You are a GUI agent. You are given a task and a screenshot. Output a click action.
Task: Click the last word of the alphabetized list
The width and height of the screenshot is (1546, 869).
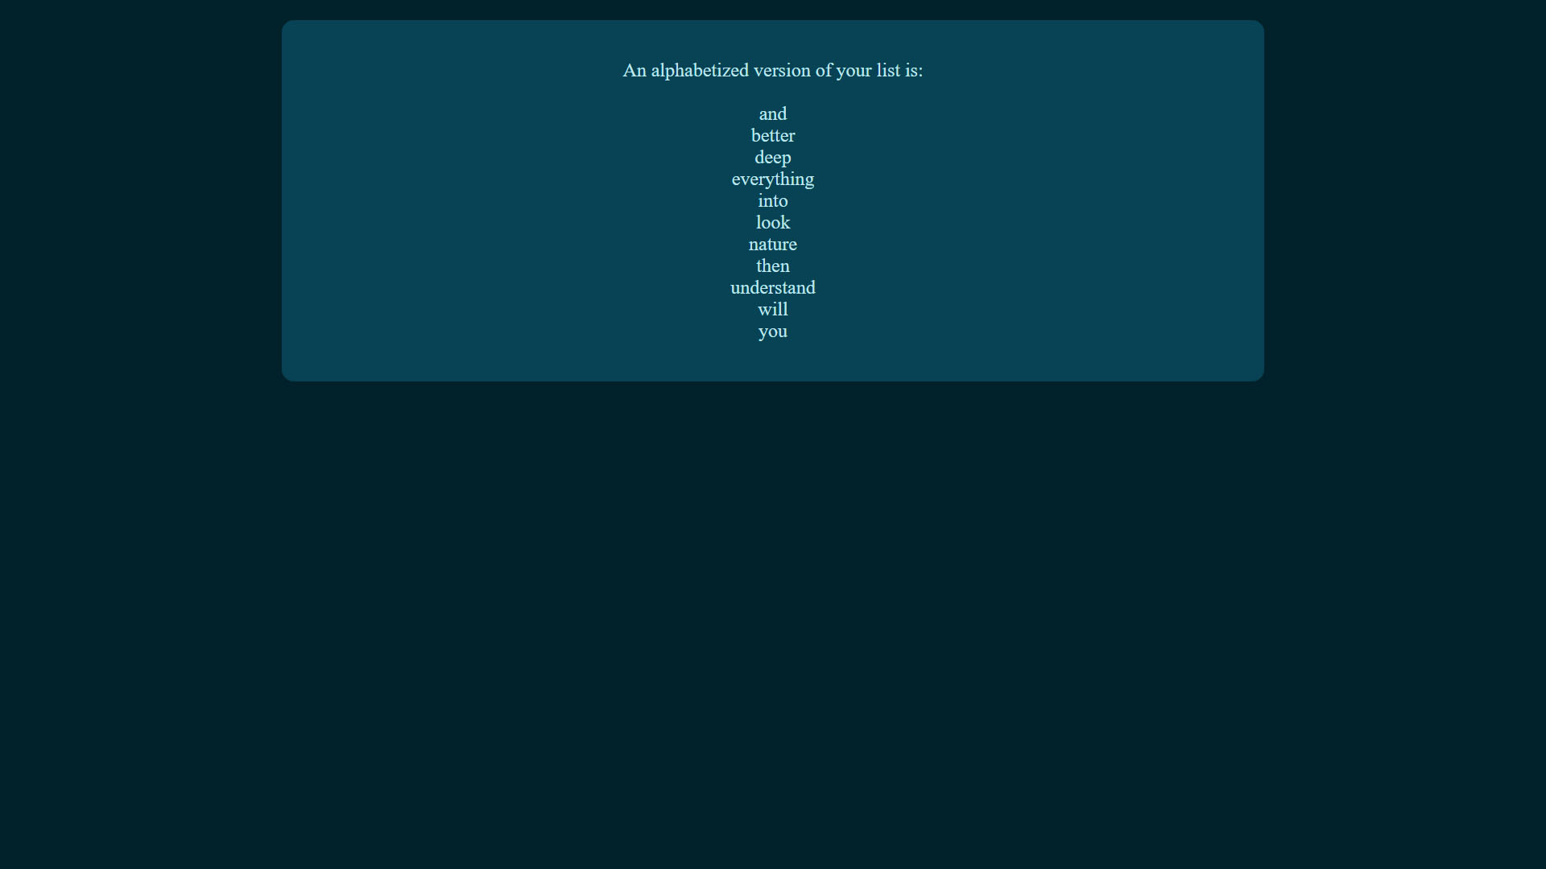772,331
